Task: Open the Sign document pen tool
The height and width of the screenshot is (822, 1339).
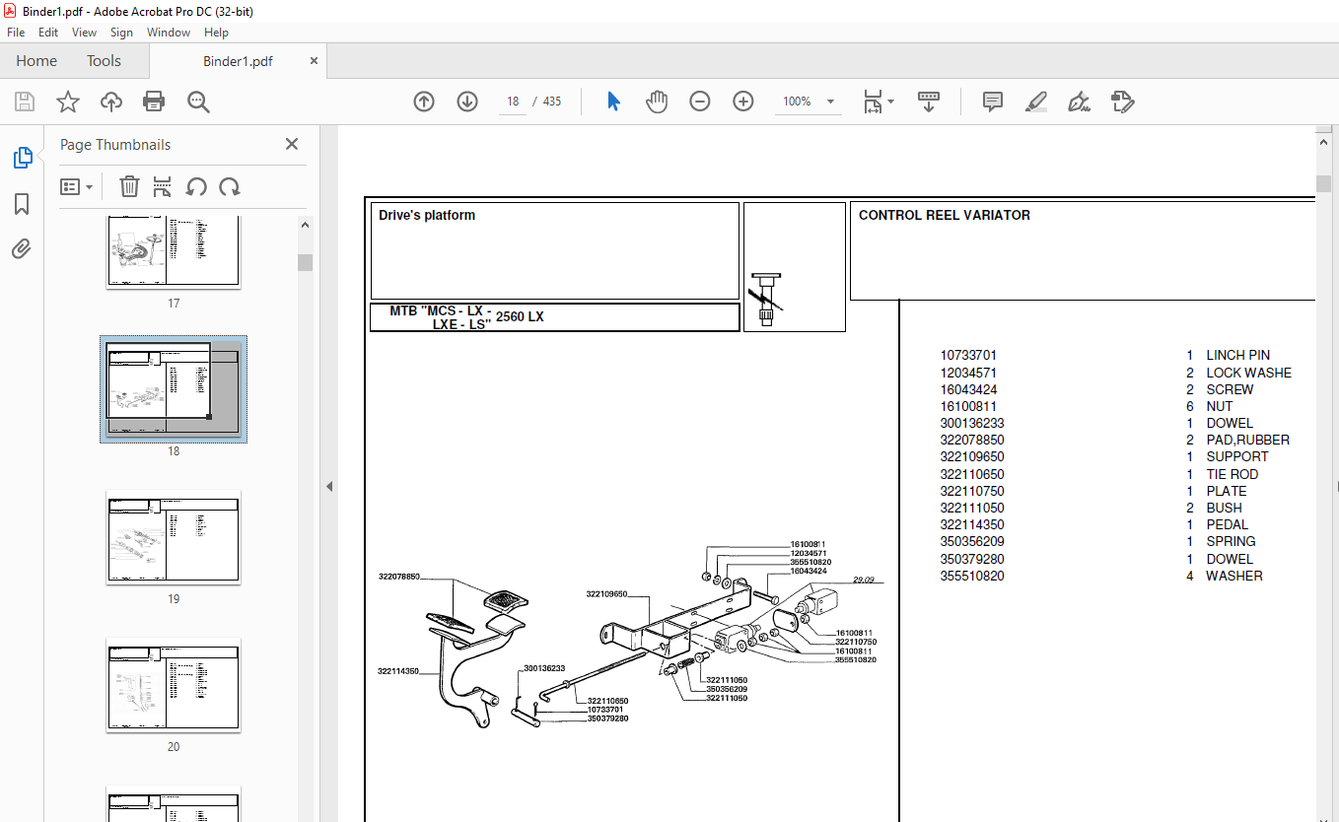Action: point(1079,102)
